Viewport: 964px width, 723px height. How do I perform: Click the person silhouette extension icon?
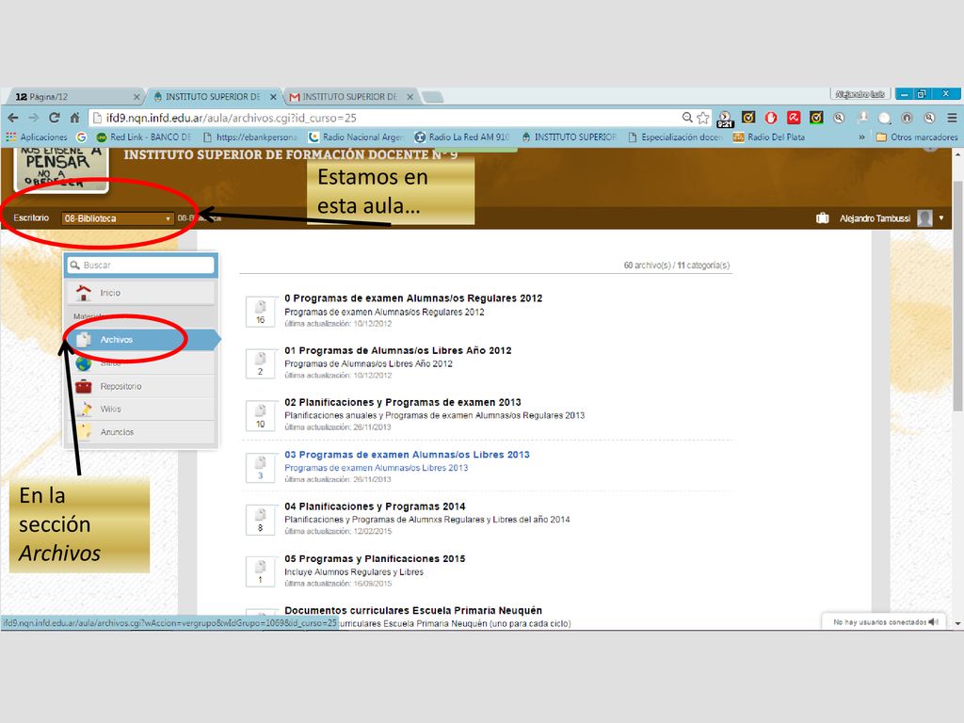862,118
